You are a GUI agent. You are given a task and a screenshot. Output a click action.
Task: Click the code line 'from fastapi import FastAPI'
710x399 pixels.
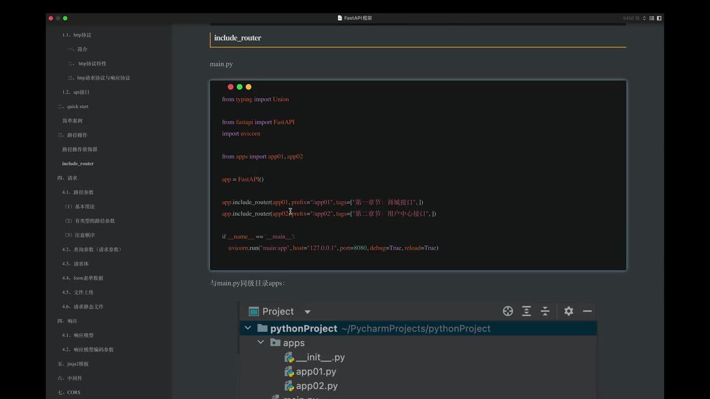point(258,122)
